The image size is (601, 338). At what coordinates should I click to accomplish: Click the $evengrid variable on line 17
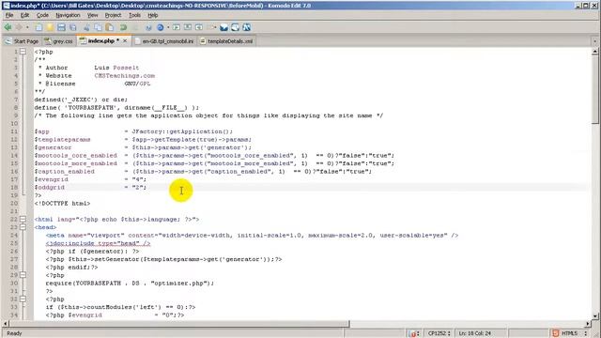52,179
